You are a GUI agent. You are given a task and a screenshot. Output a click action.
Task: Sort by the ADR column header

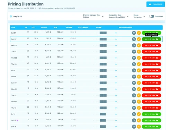55,27
